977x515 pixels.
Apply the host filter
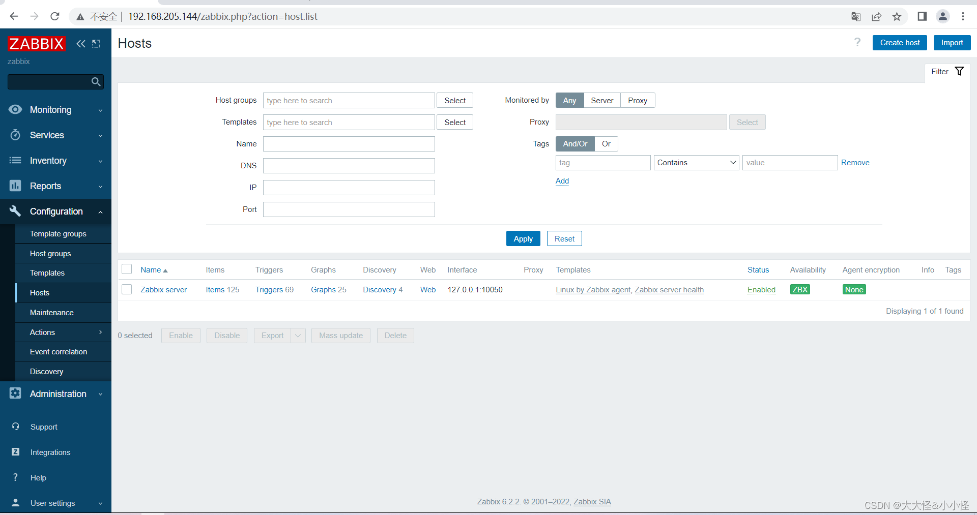tap(523, 238)
